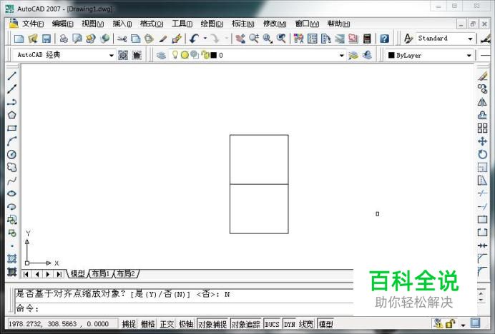
Task: Toggle 线宽 lineweight display
Action: coord(305,324)
